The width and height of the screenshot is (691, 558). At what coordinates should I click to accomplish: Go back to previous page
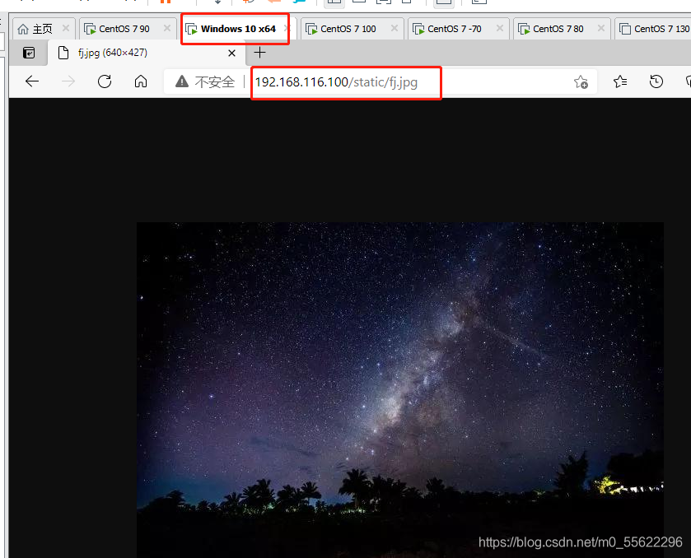click(32, 81)
